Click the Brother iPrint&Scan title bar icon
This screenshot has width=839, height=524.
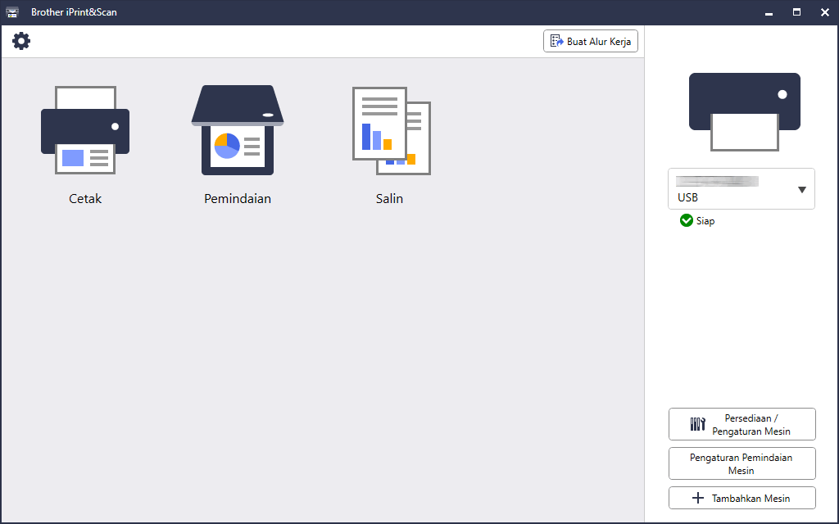tap(12, 11)
